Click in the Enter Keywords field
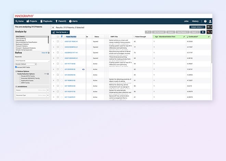 [x=32, y=60]
